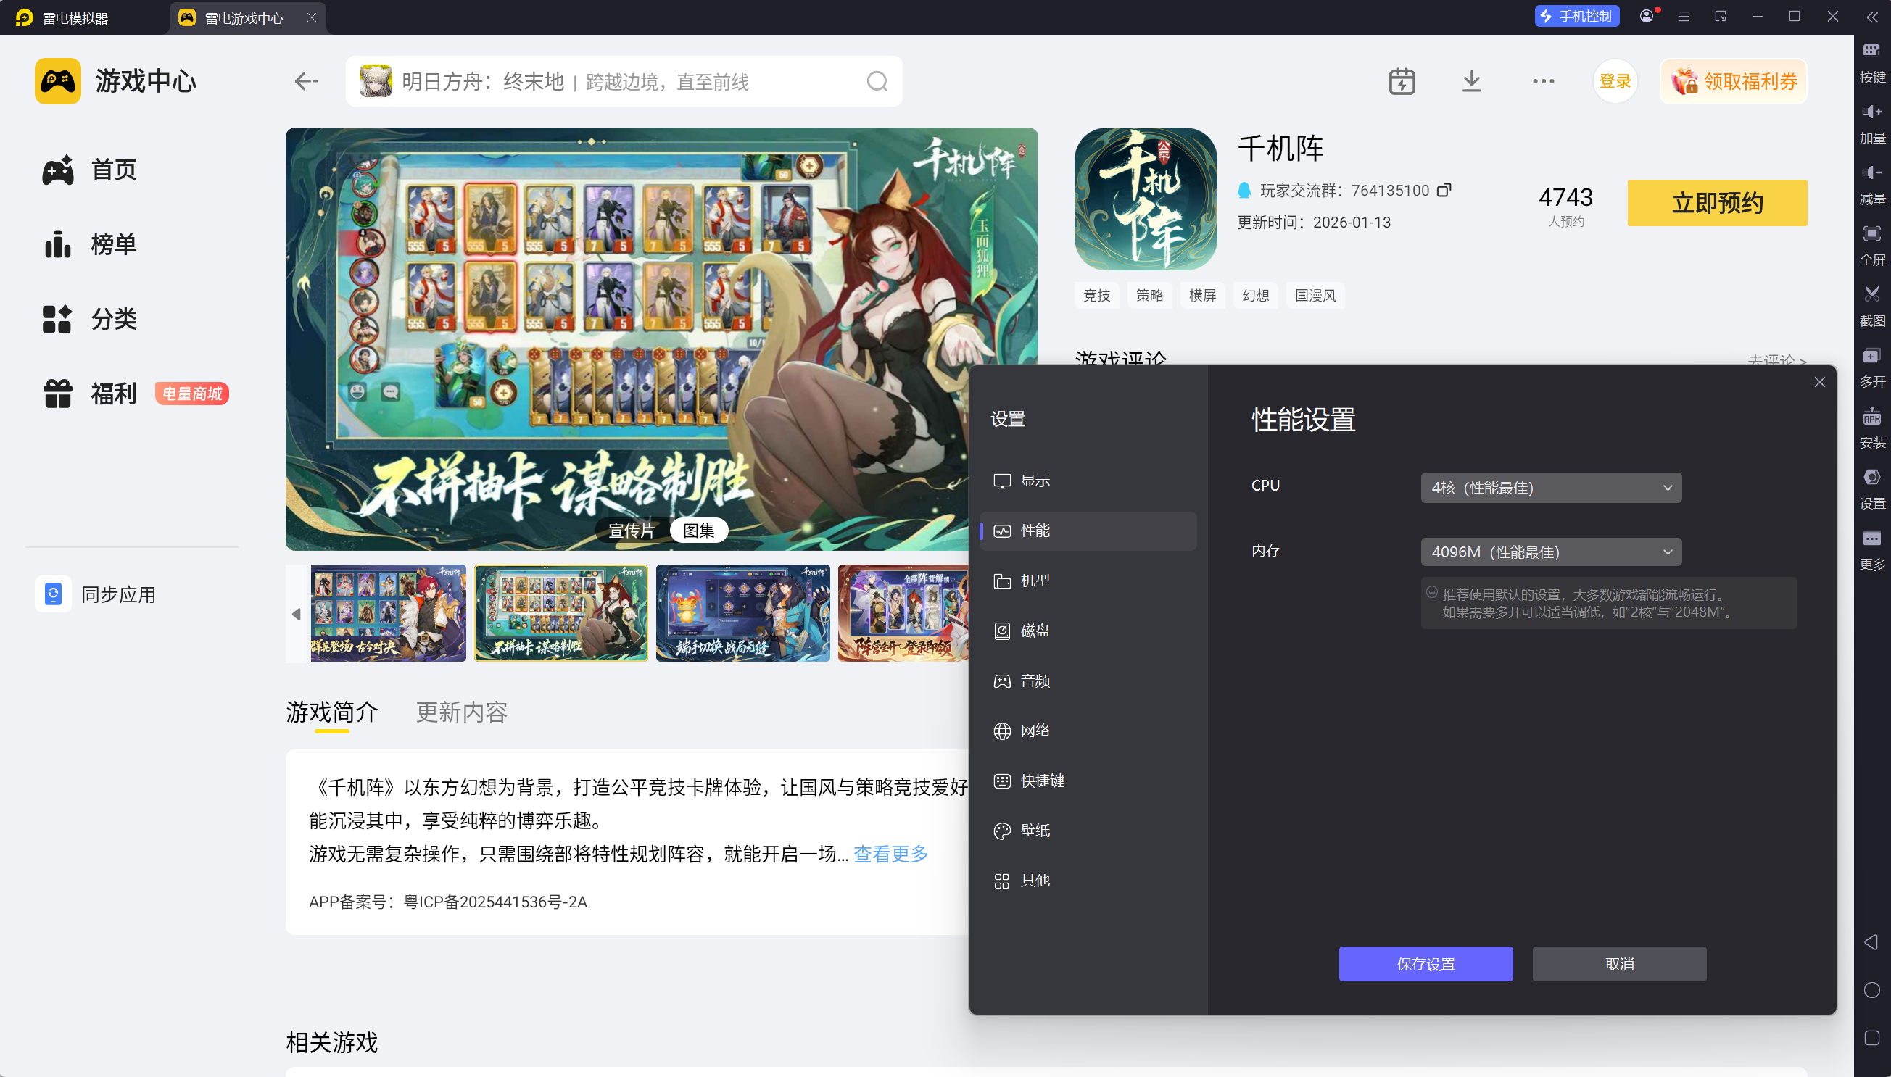This screenshot has height=1077, width=1891.
Task: Switch media view to 图集
Action: [698, 531]
